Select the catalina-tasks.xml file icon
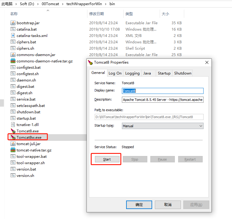 pyautogui.click(x=13, y=35)
